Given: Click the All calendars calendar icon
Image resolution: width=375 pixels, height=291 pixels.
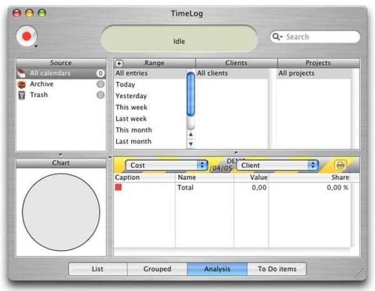Looking at the screenshot, I should point(22,73).
